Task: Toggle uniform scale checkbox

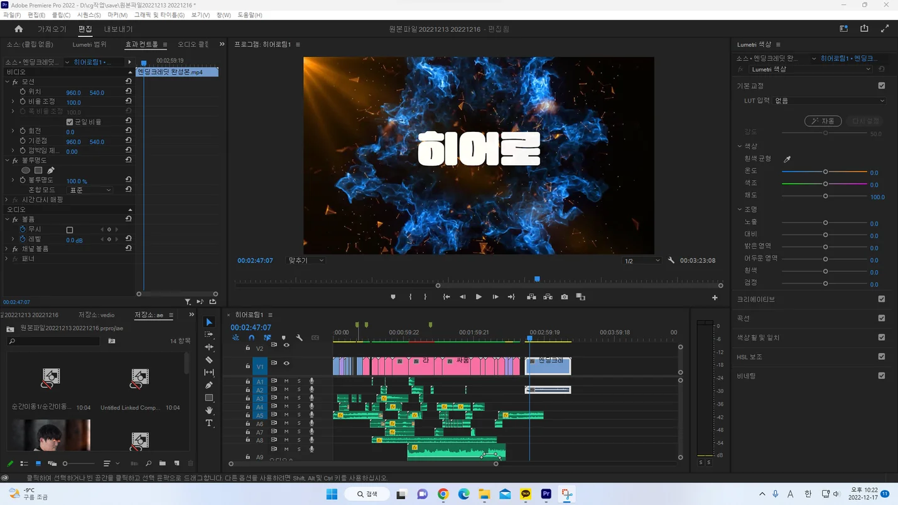Action: 70,122
